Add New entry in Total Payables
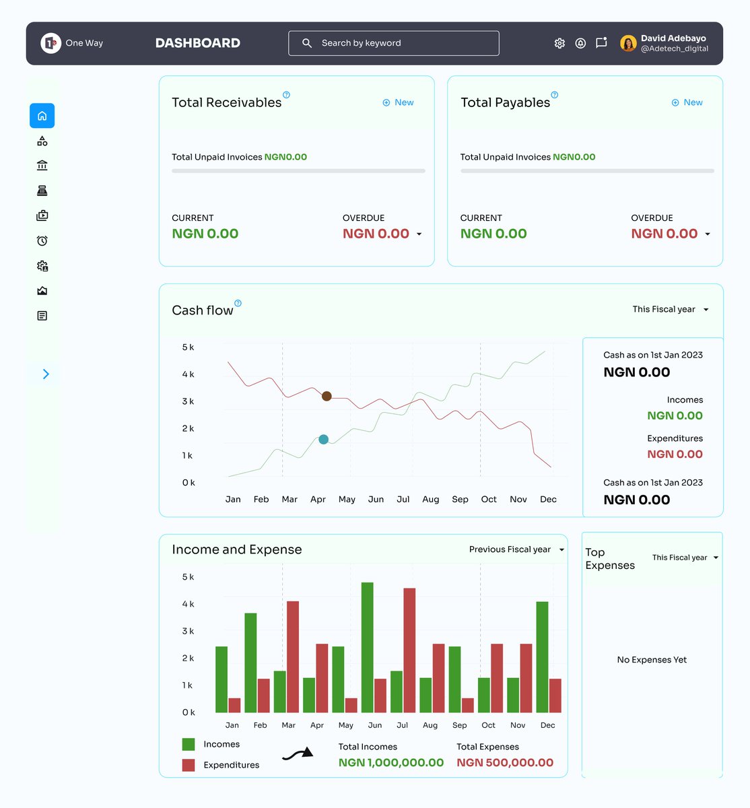The image size is (750, 808). [x=687, y=102]
